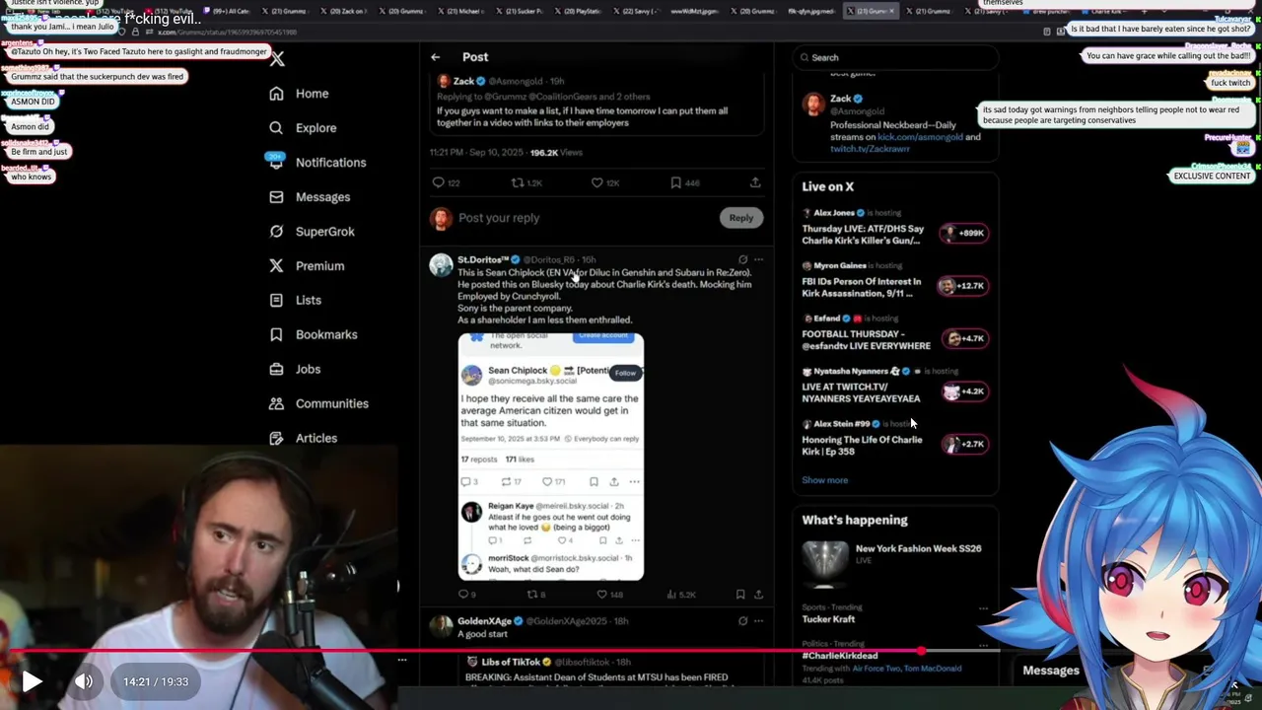Image resolution: width=1262 pixels, height=710 pixels.
Task: Open Messages via the envelope icon
Action: click(276, 197)
